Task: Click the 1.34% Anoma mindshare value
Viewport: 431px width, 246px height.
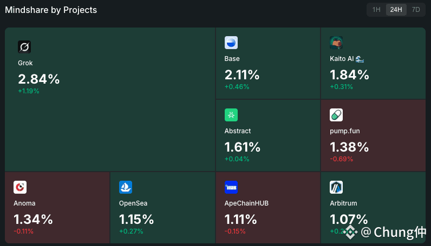Action: [x=33, y=220]
